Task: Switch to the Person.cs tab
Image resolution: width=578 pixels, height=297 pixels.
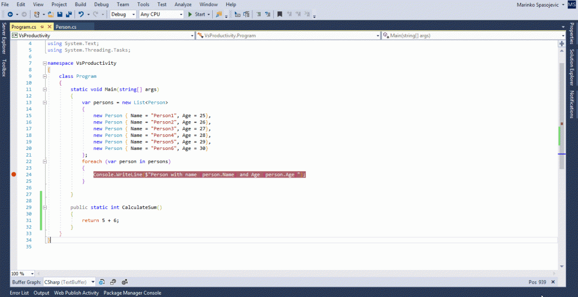Action: [66, 26]
